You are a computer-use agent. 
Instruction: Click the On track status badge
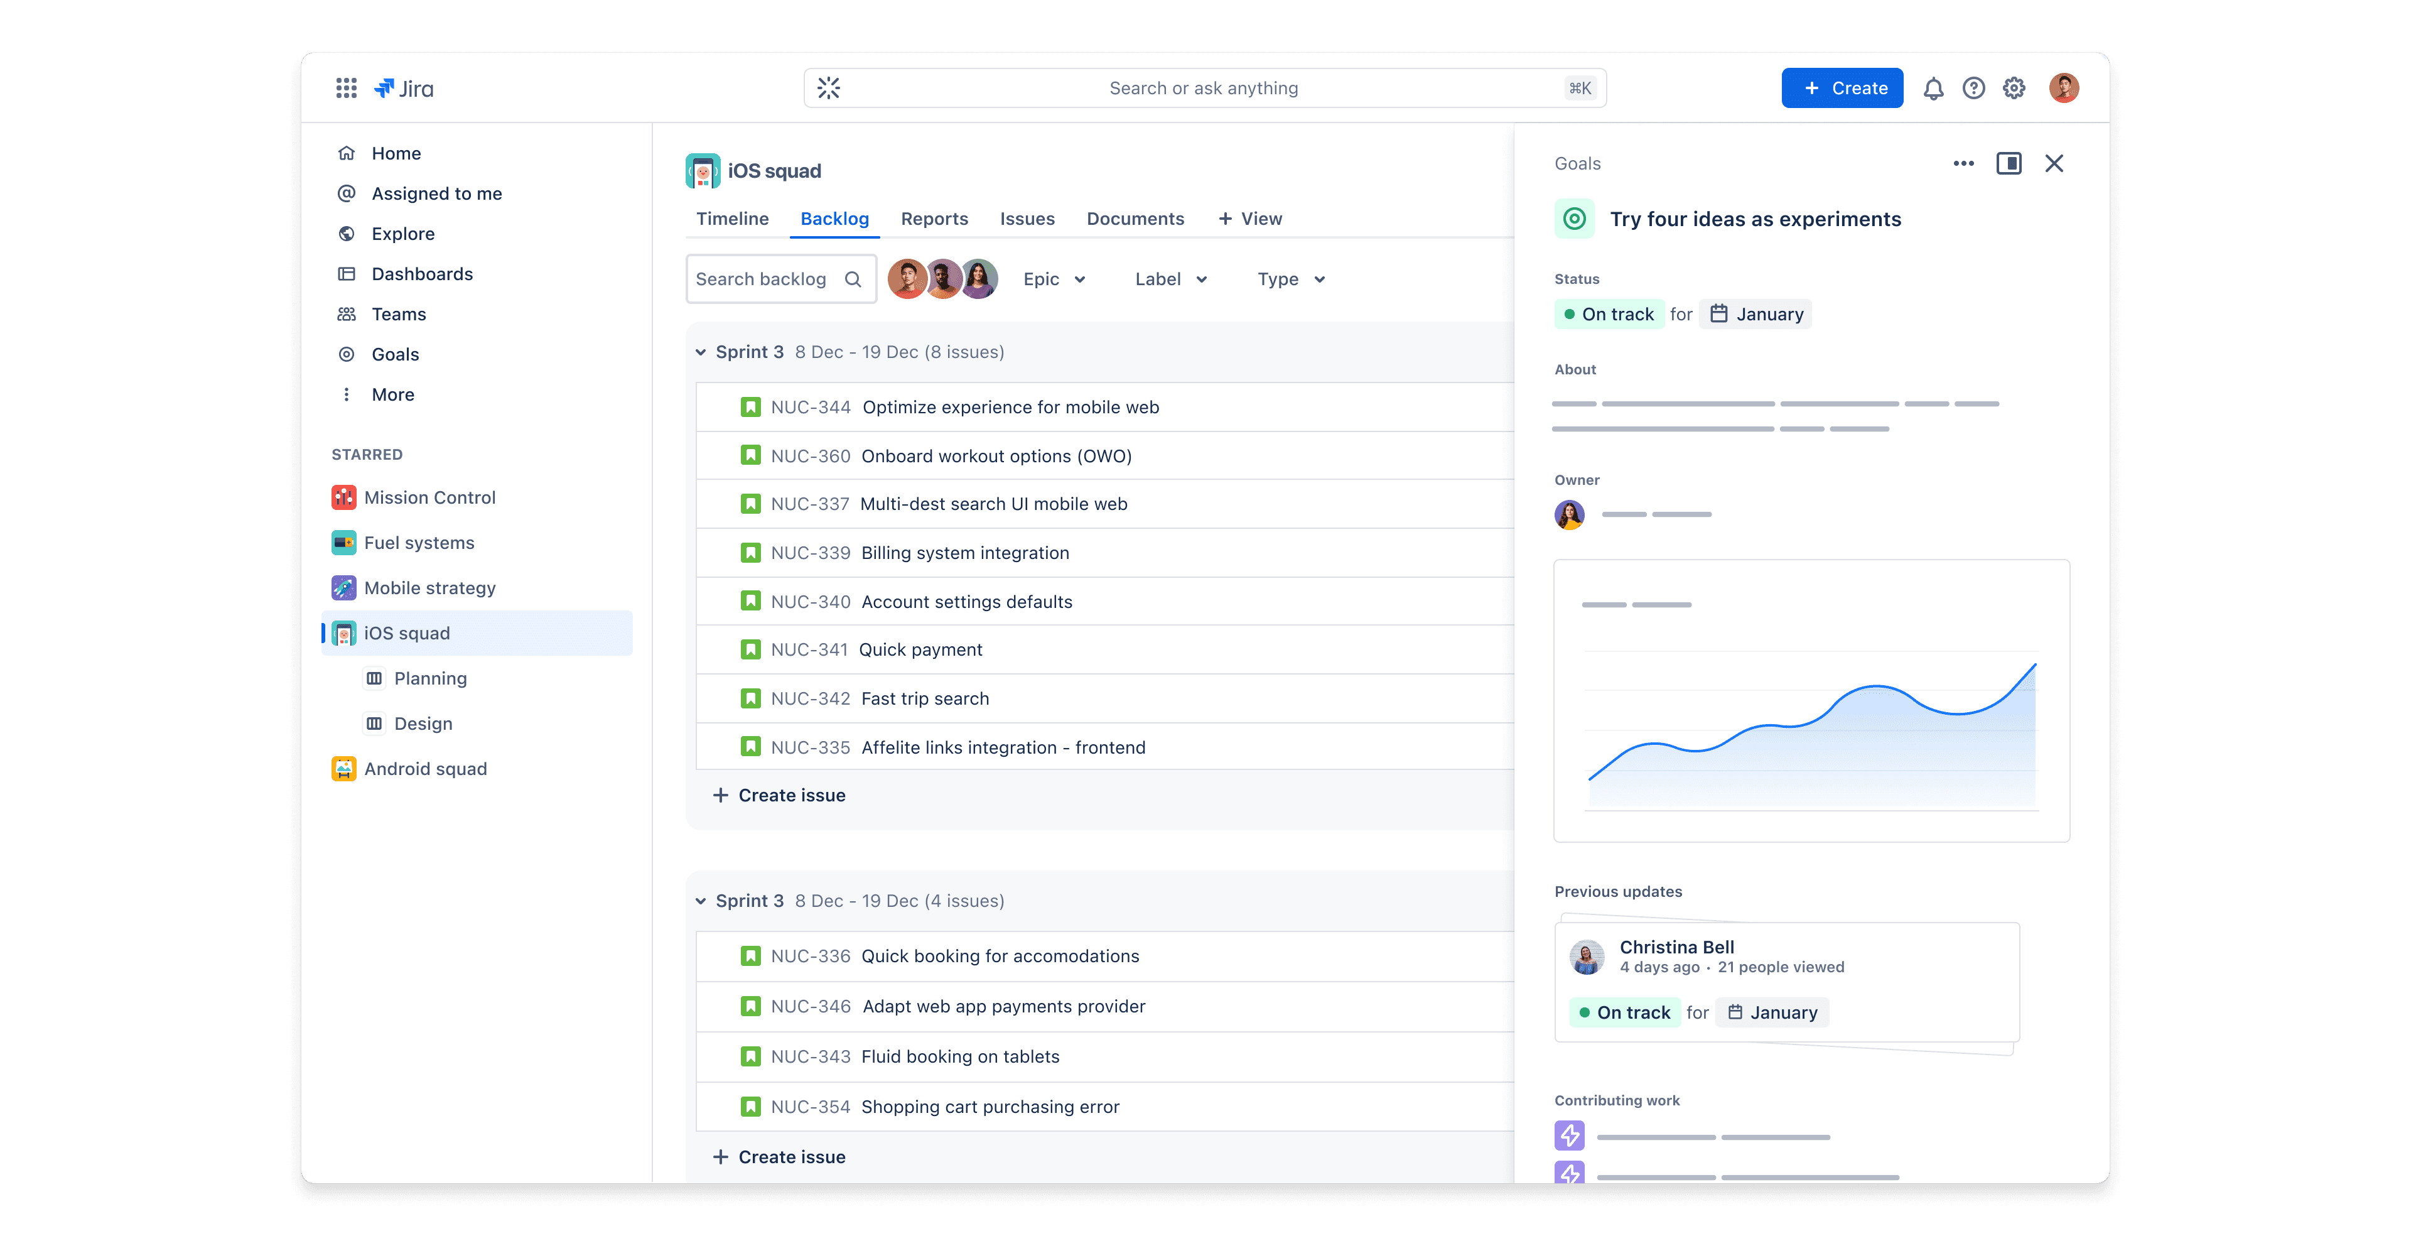(x=1609, y=313)
